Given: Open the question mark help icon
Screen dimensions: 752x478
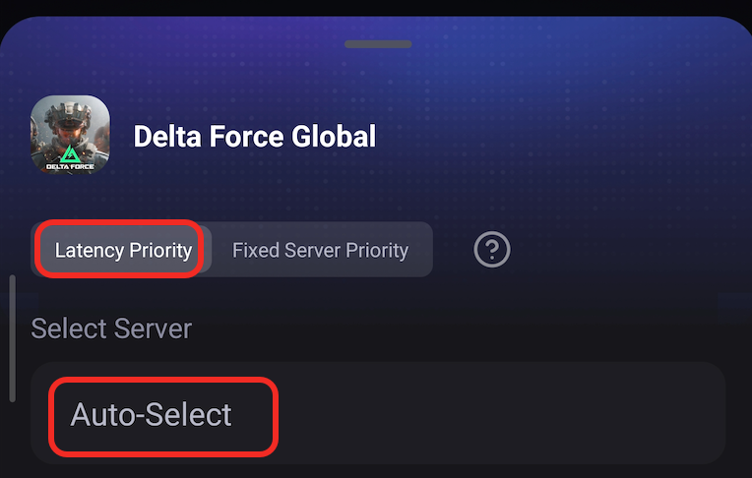Looking at the screenshot, I should 492,250.
